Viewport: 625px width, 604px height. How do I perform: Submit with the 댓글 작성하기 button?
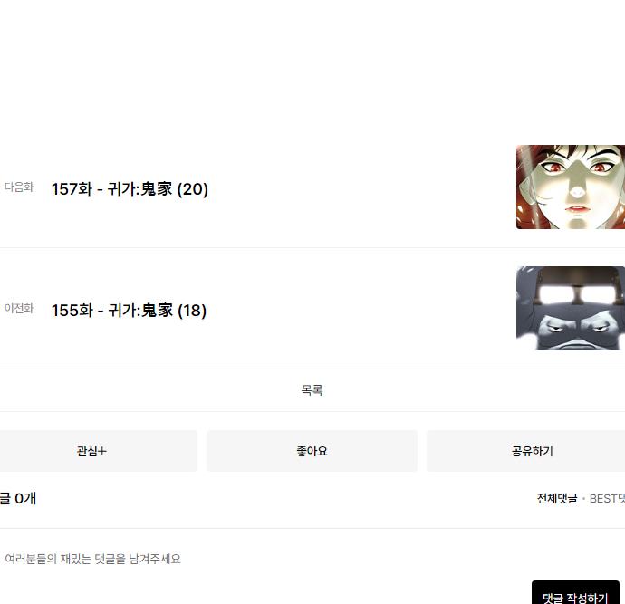(575, 594)
